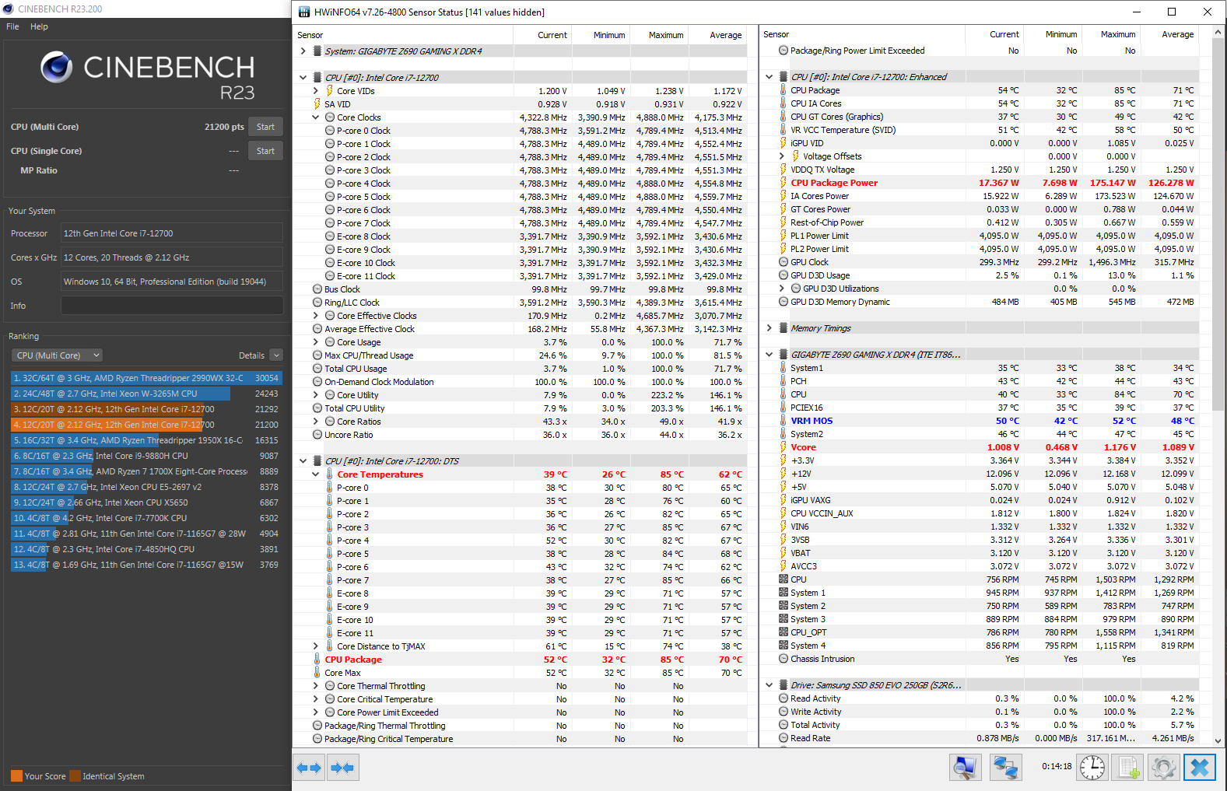Collapse the Core Clocks subtree

[315, 117]
